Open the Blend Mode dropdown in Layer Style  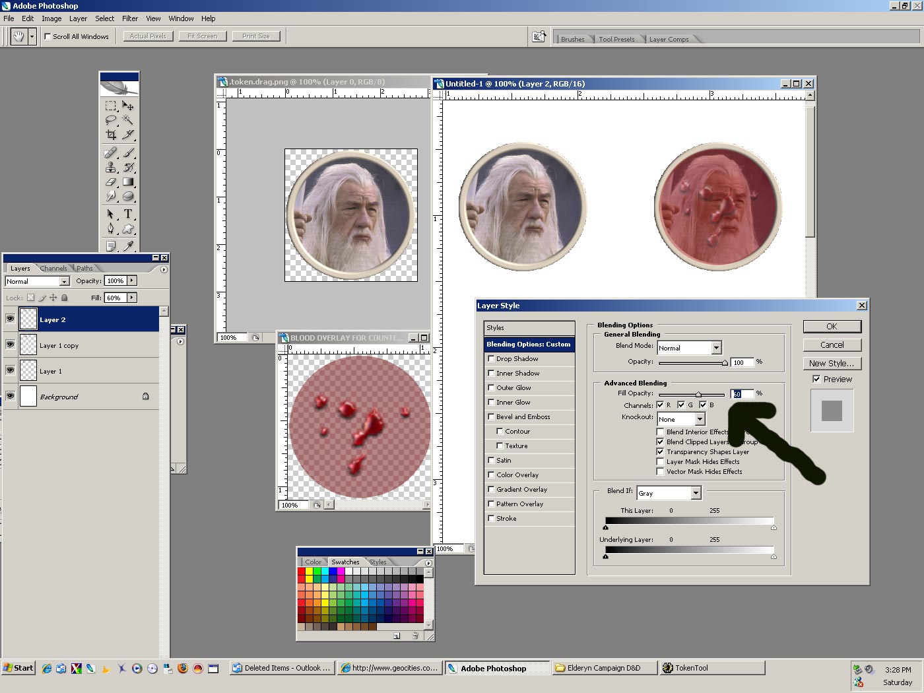point(716,348)
